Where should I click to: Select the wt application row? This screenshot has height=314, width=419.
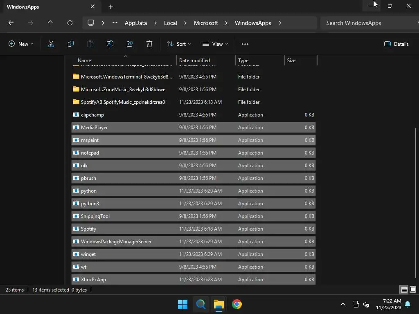194,267
